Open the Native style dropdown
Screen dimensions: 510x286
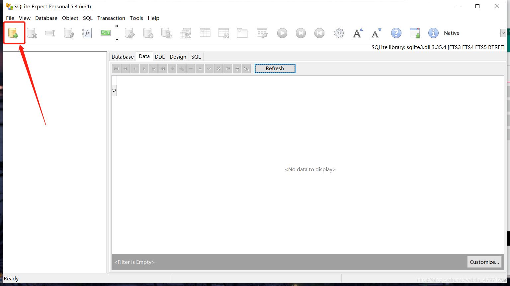pos(503,33)
